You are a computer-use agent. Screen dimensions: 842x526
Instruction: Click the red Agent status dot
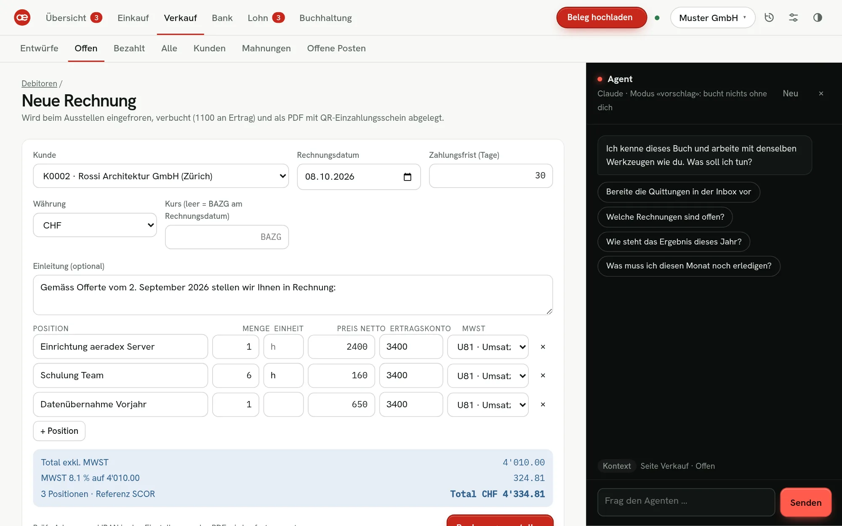[600, 79]
